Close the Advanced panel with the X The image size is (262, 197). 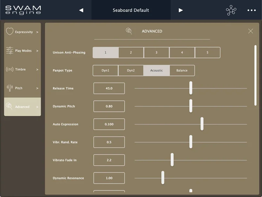tap(251, 31)
